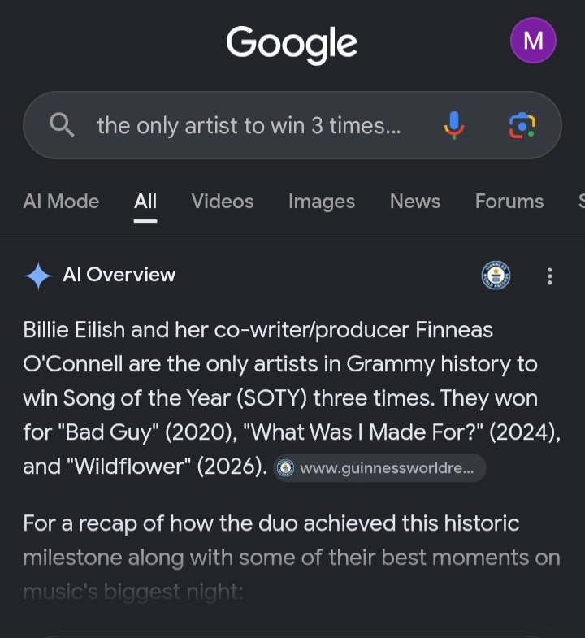Open the Guinness World Records source badge
The image size is (585, 638).
pos(496,275)
